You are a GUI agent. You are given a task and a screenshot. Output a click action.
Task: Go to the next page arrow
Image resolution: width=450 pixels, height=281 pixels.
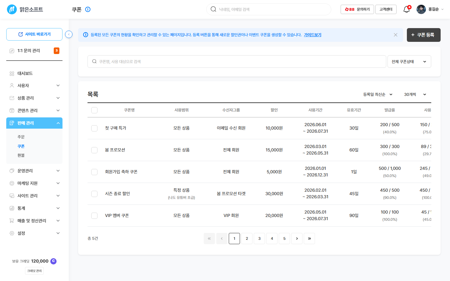click(297, 239)
